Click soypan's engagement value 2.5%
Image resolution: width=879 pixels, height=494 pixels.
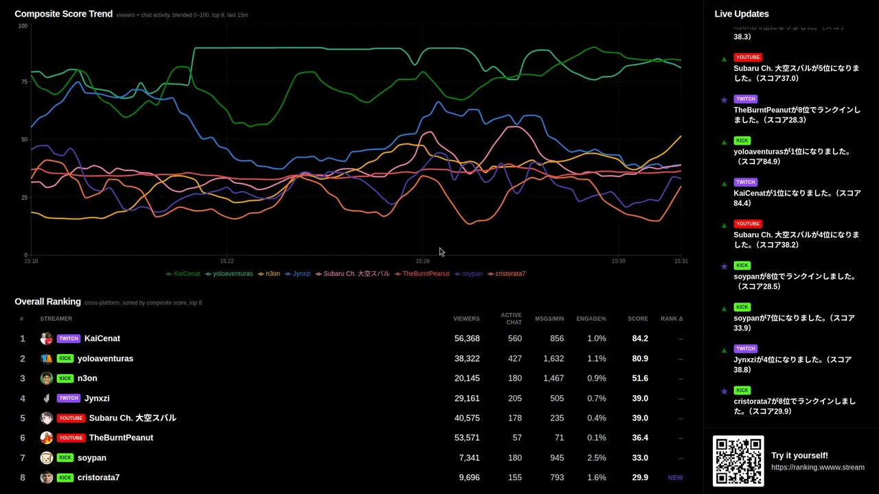coord(597,458)
